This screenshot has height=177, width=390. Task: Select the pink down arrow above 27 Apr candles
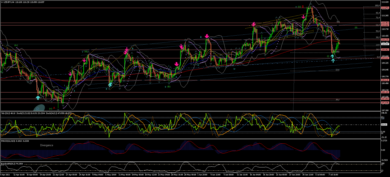[70, 74]
